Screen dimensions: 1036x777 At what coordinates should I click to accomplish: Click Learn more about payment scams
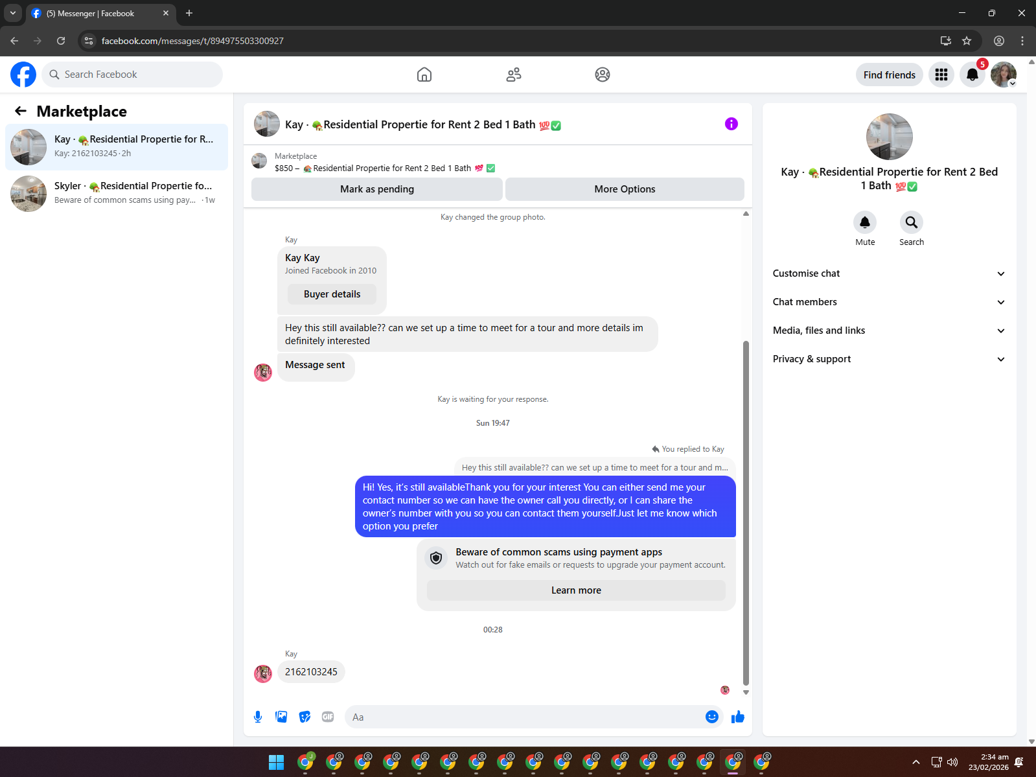pos(576,590)
